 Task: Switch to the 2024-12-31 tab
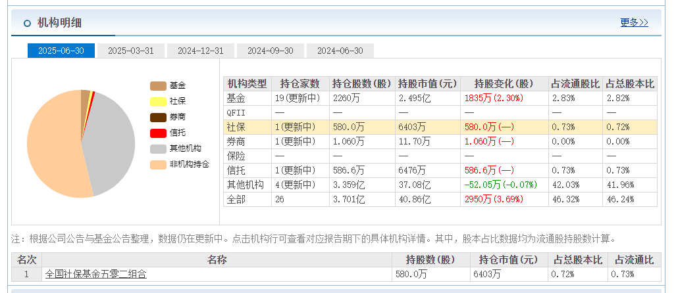tap(201, 51)
